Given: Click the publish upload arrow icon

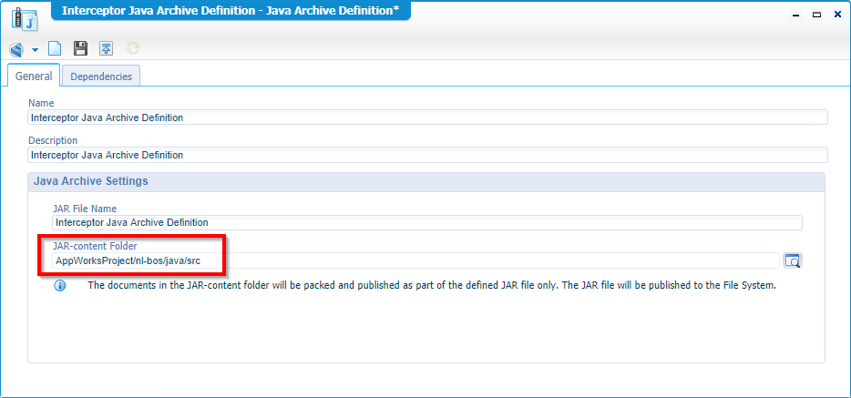Looking at the screenshot, I should click(x=107, y=49).
